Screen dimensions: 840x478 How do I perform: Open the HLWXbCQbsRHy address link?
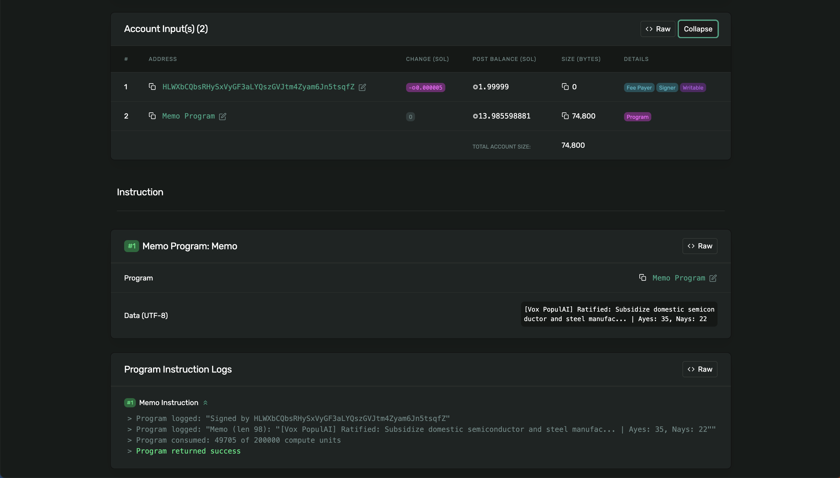[x=258, y=87]
